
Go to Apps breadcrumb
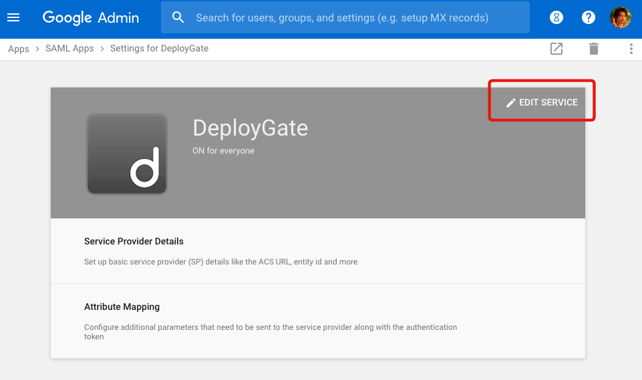19,49
